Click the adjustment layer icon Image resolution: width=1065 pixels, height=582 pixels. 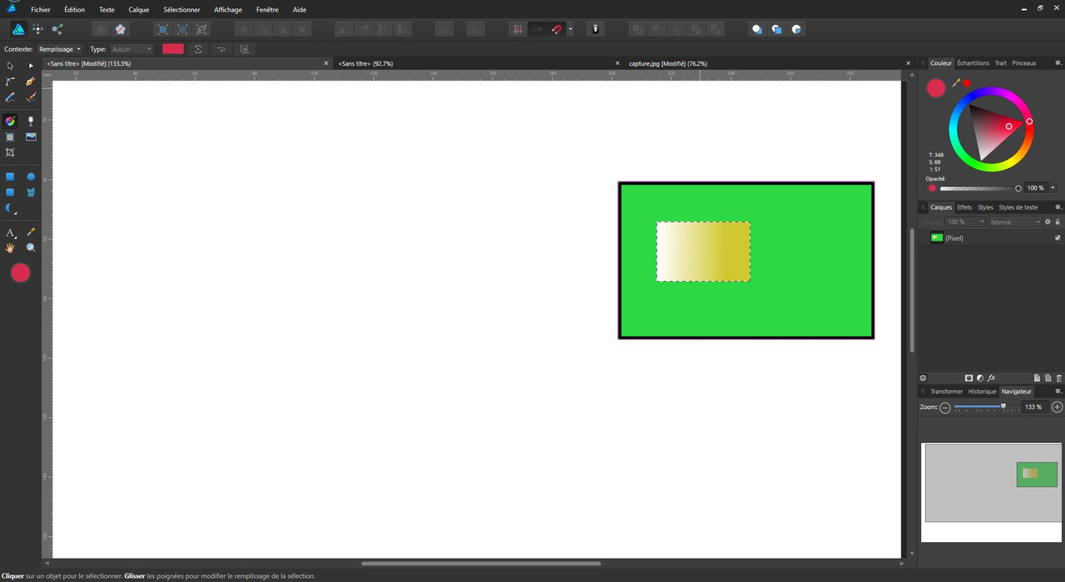click(979, 378)
